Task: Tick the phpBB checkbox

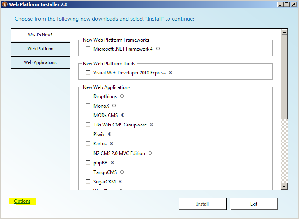Action: tap(88, 162)
